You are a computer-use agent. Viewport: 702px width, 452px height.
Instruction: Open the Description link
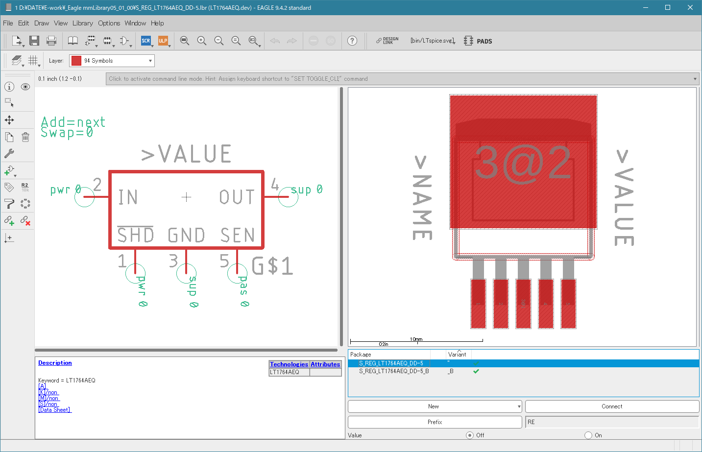click(x=55, y=363)
